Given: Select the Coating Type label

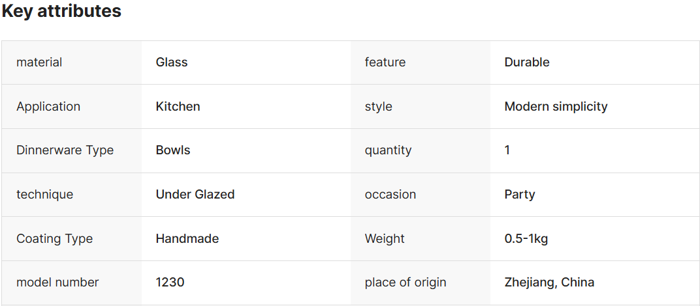Looking at the screenshot, I should [54, 239].
